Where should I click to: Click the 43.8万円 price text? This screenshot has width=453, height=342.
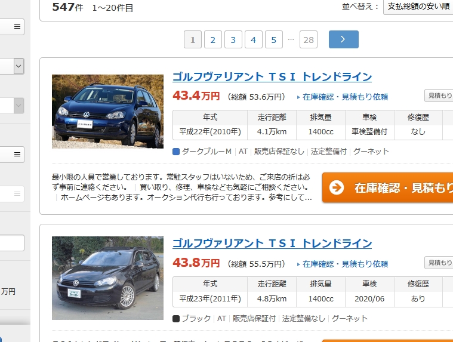click(196, 263)
